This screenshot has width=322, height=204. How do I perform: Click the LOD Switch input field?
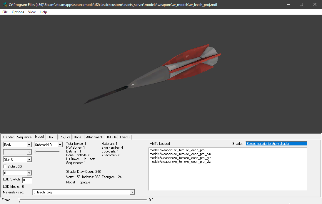click(27, 180)
